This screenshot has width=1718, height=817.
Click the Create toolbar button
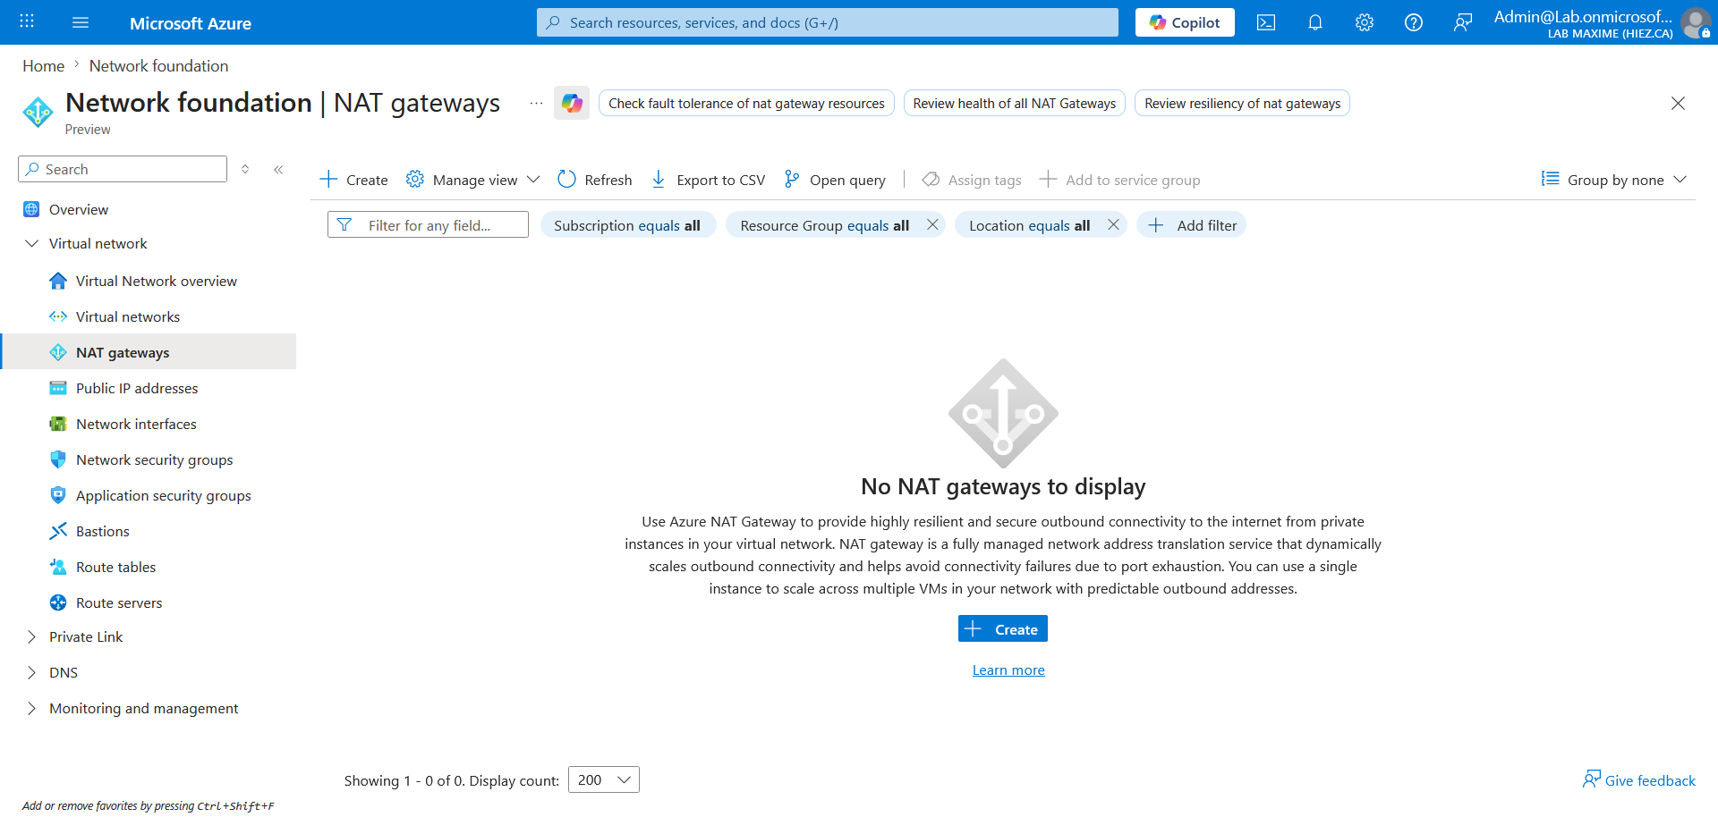pyautogui.click(x=354, y=180)
